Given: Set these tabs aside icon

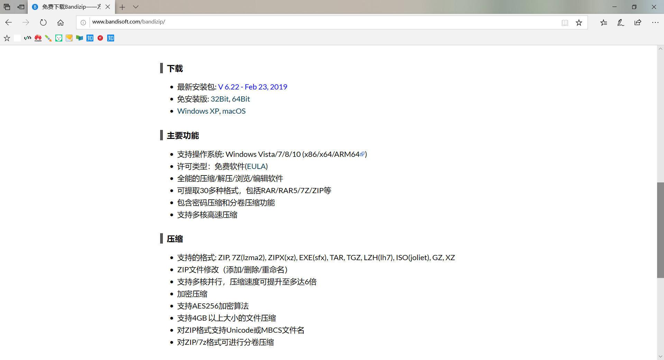Looking at the screenshot, I should (x=21, y=7).
